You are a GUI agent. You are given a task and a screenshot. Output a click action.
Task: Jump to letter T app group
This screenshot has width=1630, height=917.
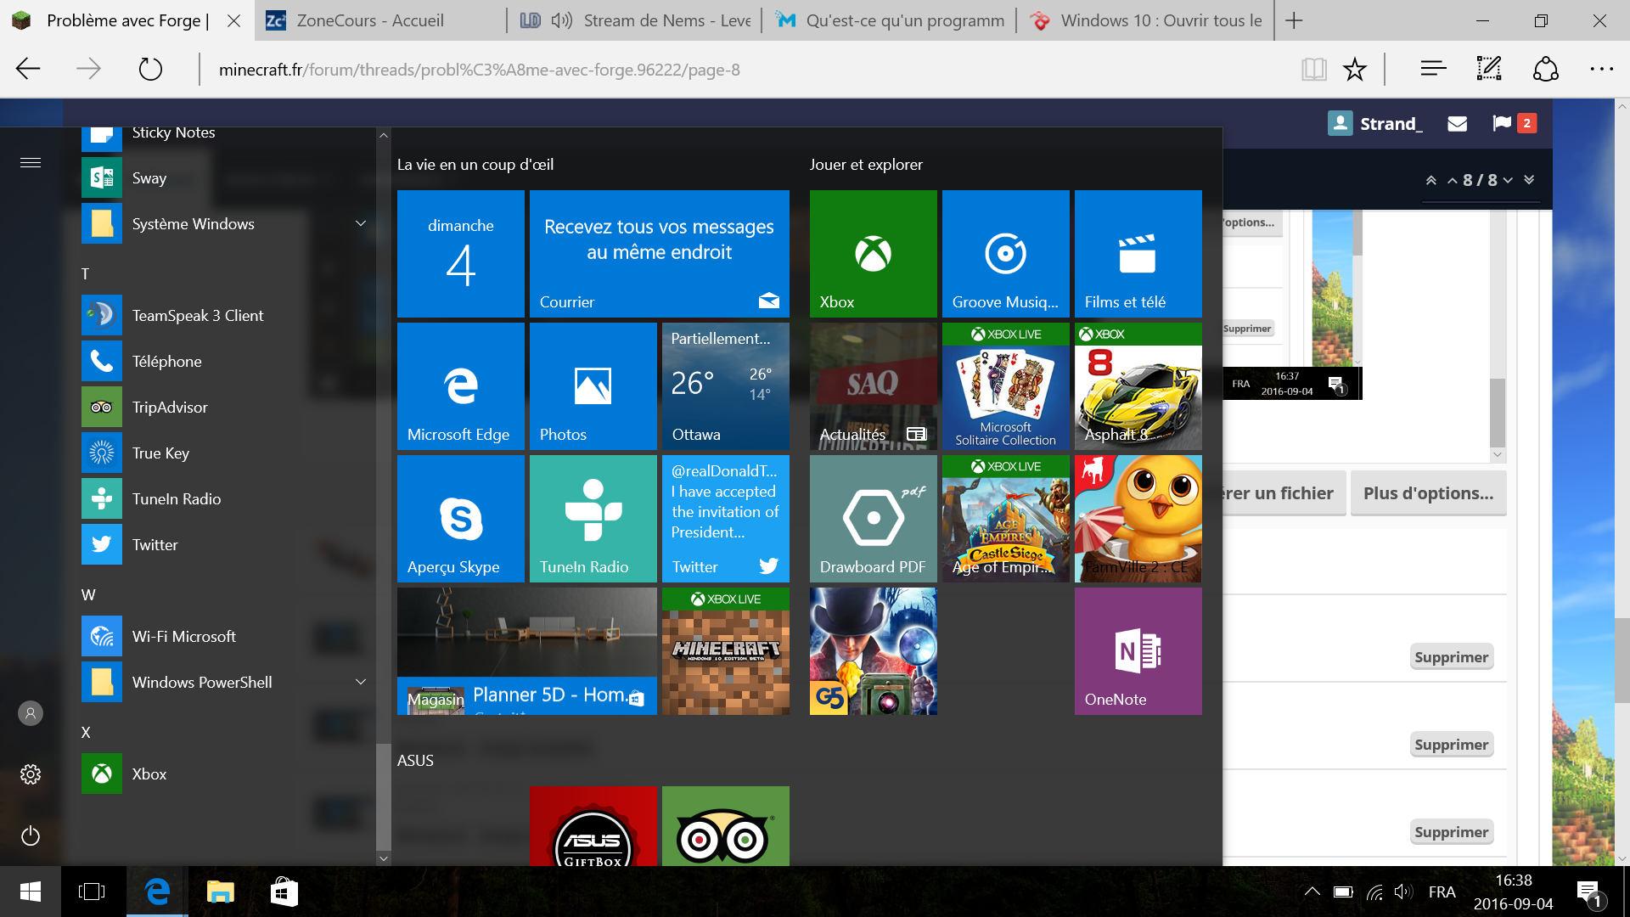[x=85, y=274]
